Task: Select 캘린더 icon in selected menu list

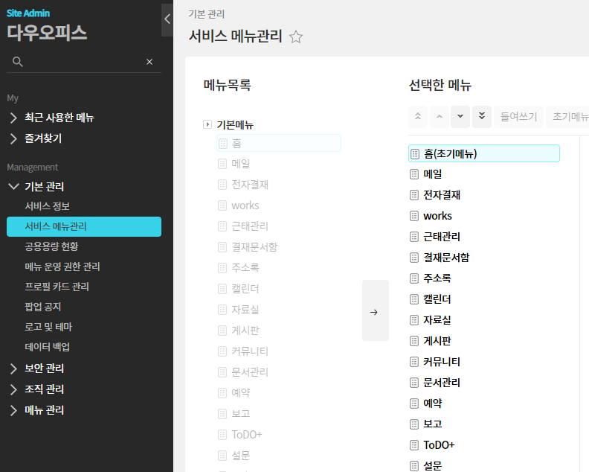Action: tap(415, 299)
